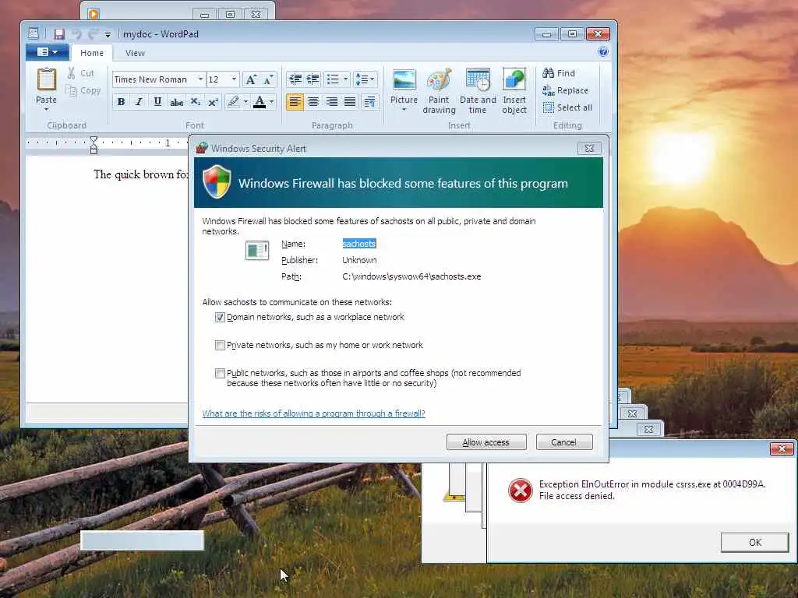This screenshot has width=798, height=598.
Task: Click Cut in the Clipboard group
Action: coord(81,73)
